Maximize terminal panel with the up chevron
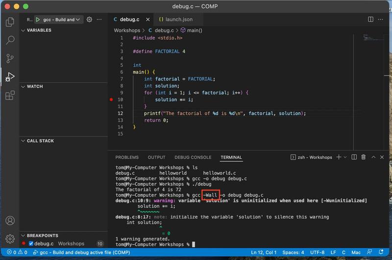 [x=372, y=157]
